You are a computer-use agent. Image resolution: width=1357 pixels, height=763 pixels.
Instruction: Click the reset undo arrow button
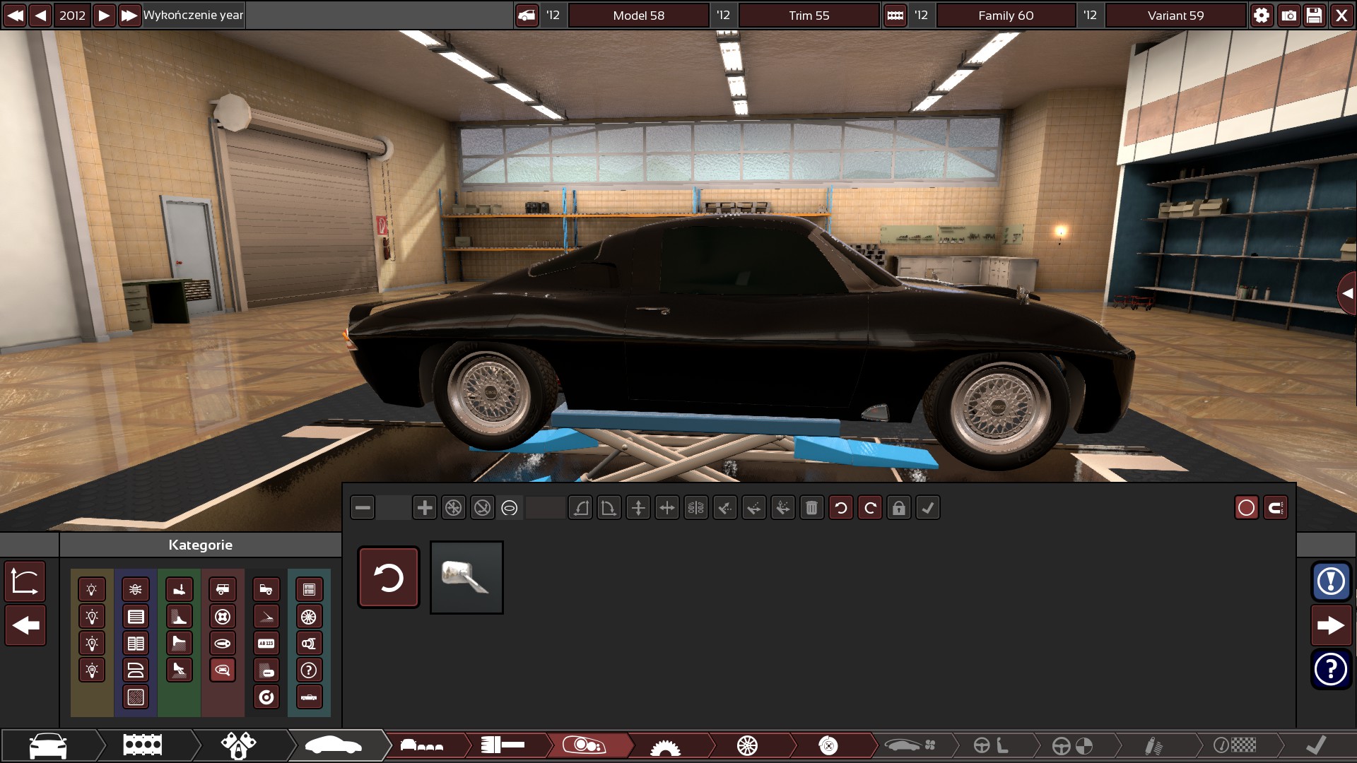click(x=389, y=577)
